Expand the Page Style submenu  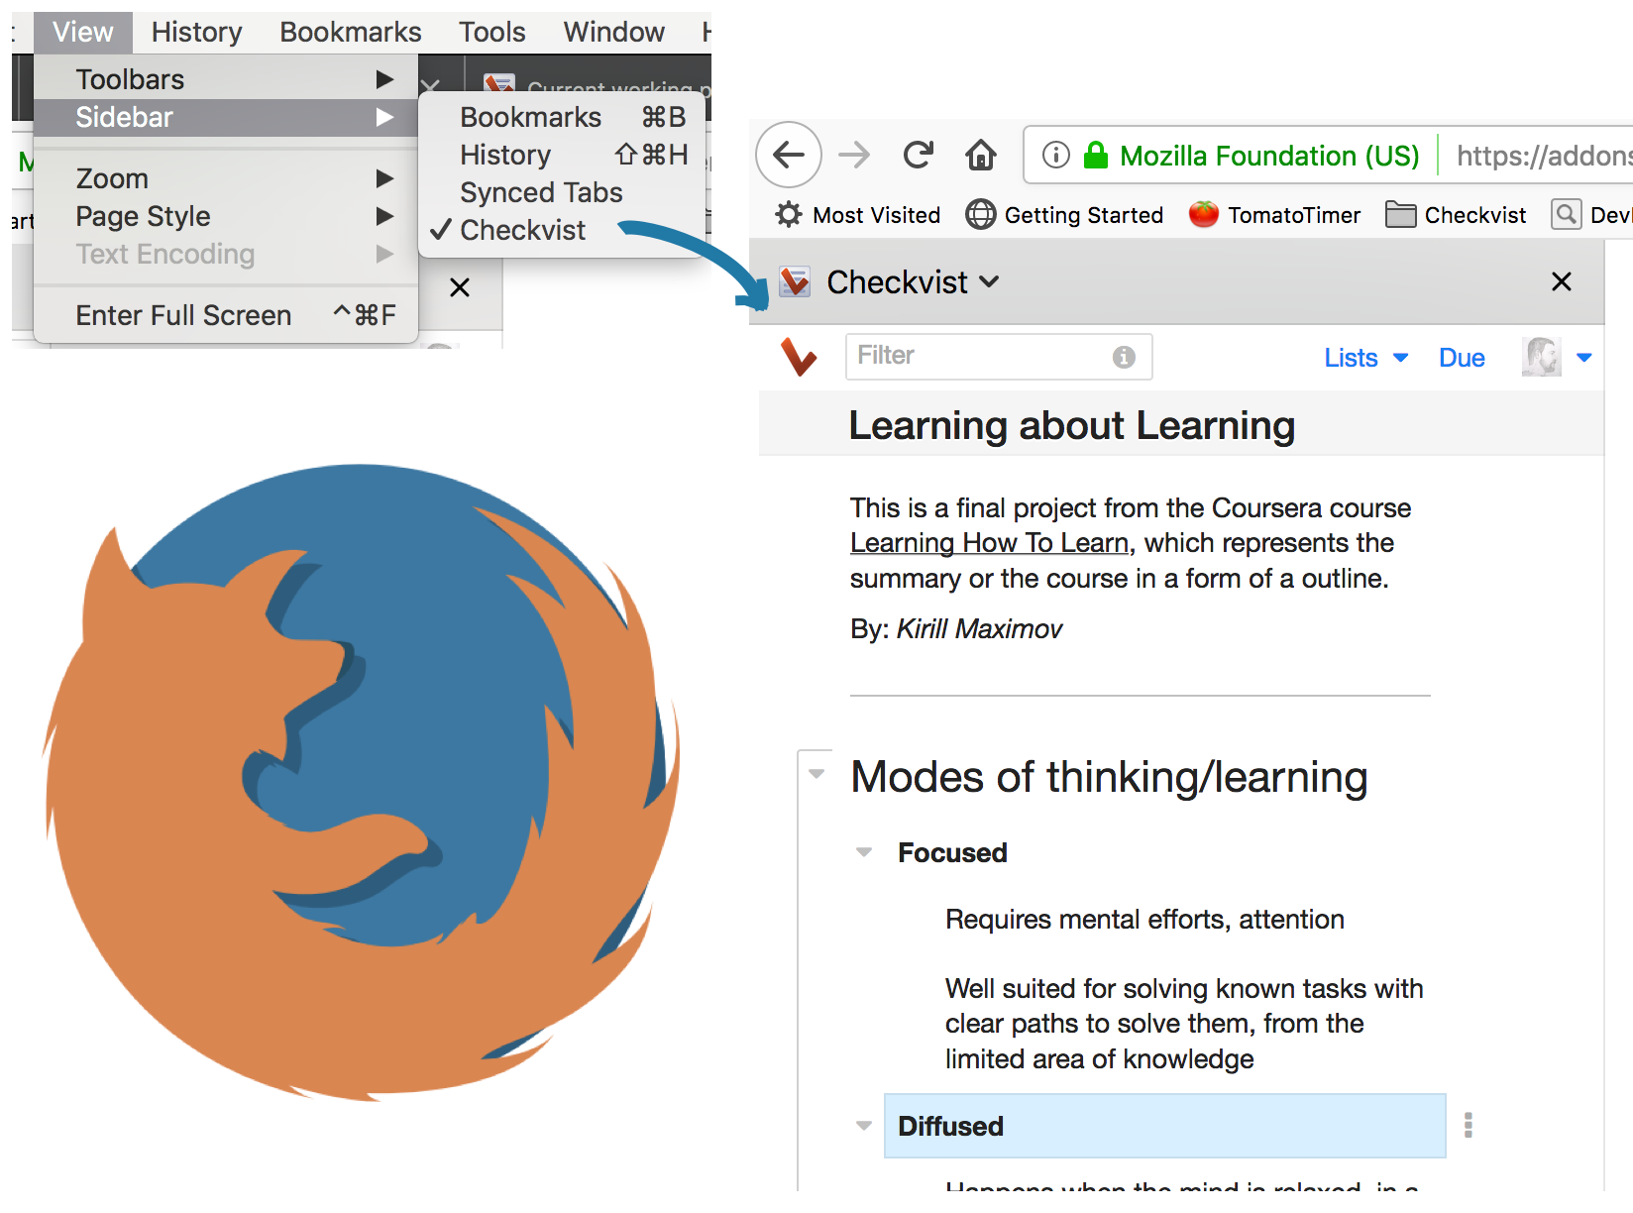pos(226,216)
